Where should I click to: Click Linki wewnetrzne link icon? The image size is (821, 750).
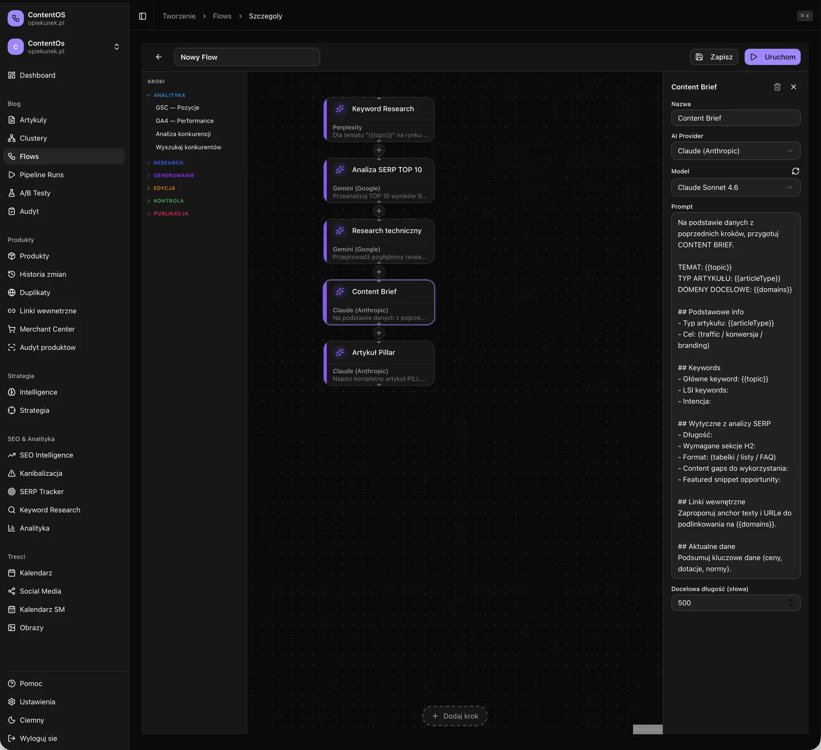tap(11, 311)
